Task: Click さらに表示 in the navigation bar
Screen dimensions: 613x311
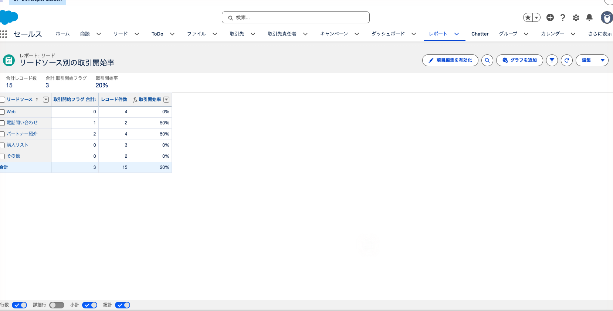Action: point(600,34)
